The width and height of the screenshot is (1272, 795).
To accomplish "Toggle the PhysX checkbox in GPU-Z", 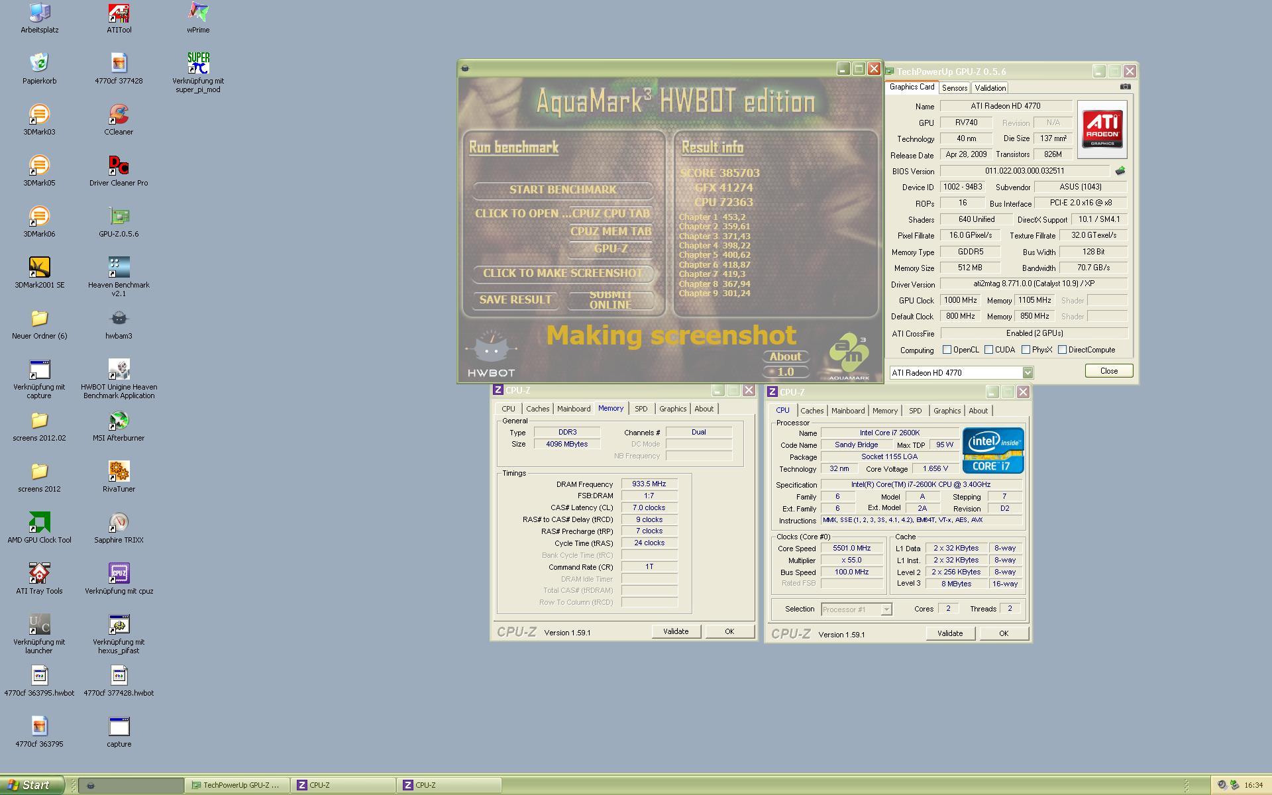I will click(x=1026, y=350).
